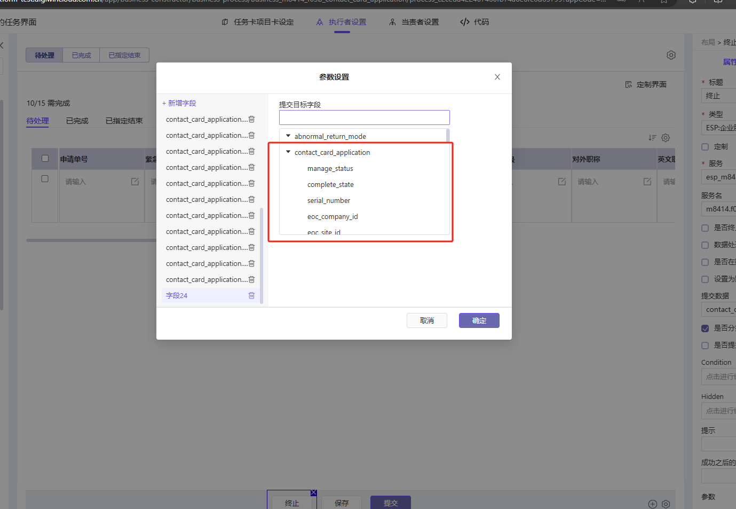Screen dimensions: 736x509
Task: Click the field list vertical scrollbar
Action: [x=262, y=256]
